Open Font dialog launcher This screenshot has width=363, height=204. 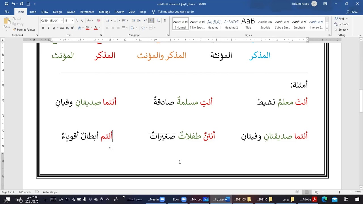click(101, 35)
